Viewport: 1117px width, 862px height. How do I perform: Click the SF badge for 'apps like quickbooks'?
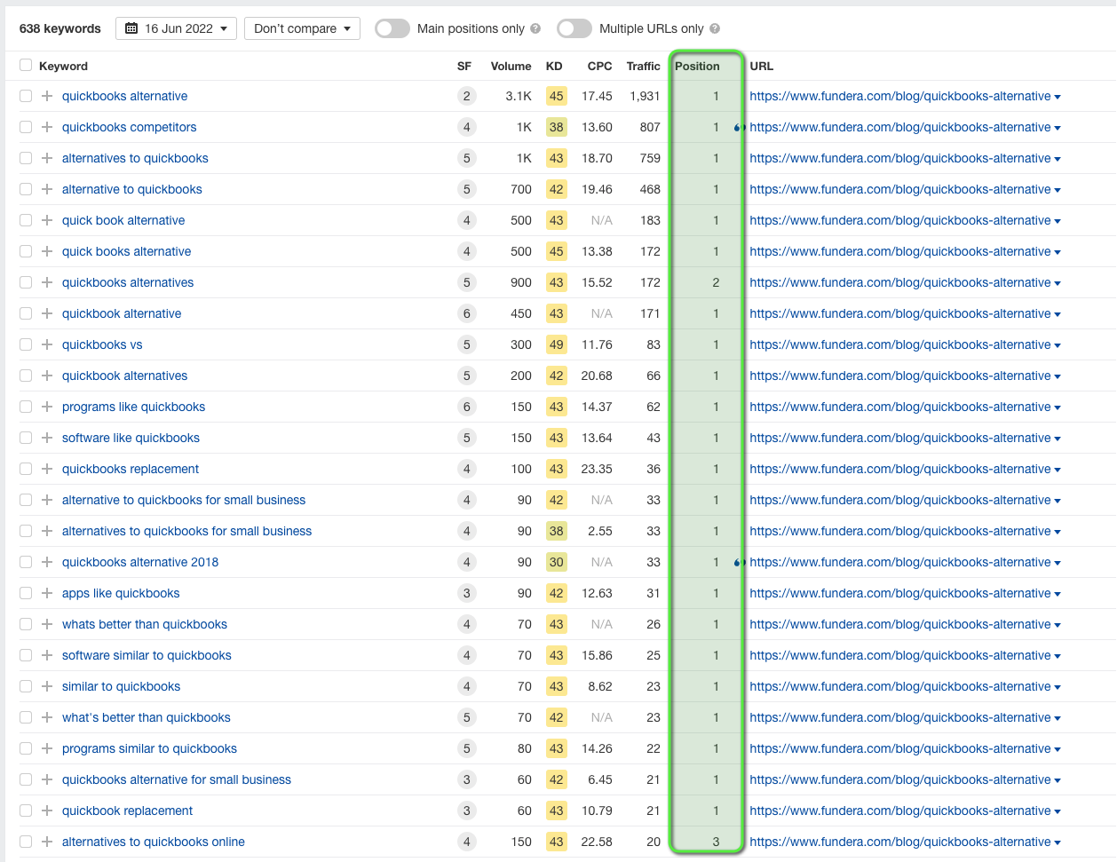[x=466, y=593]
